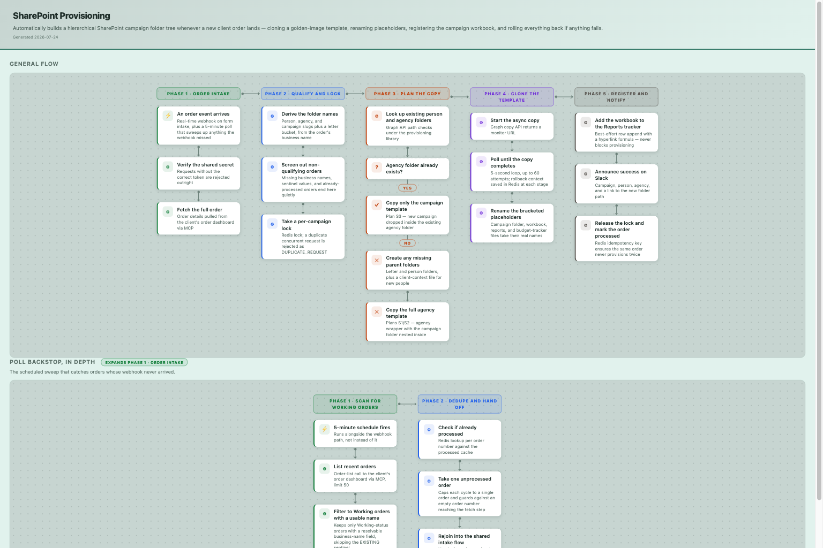823x548 pixels.
Task: Click the gear icon on Fetch the full order
Action: (168, 212)
